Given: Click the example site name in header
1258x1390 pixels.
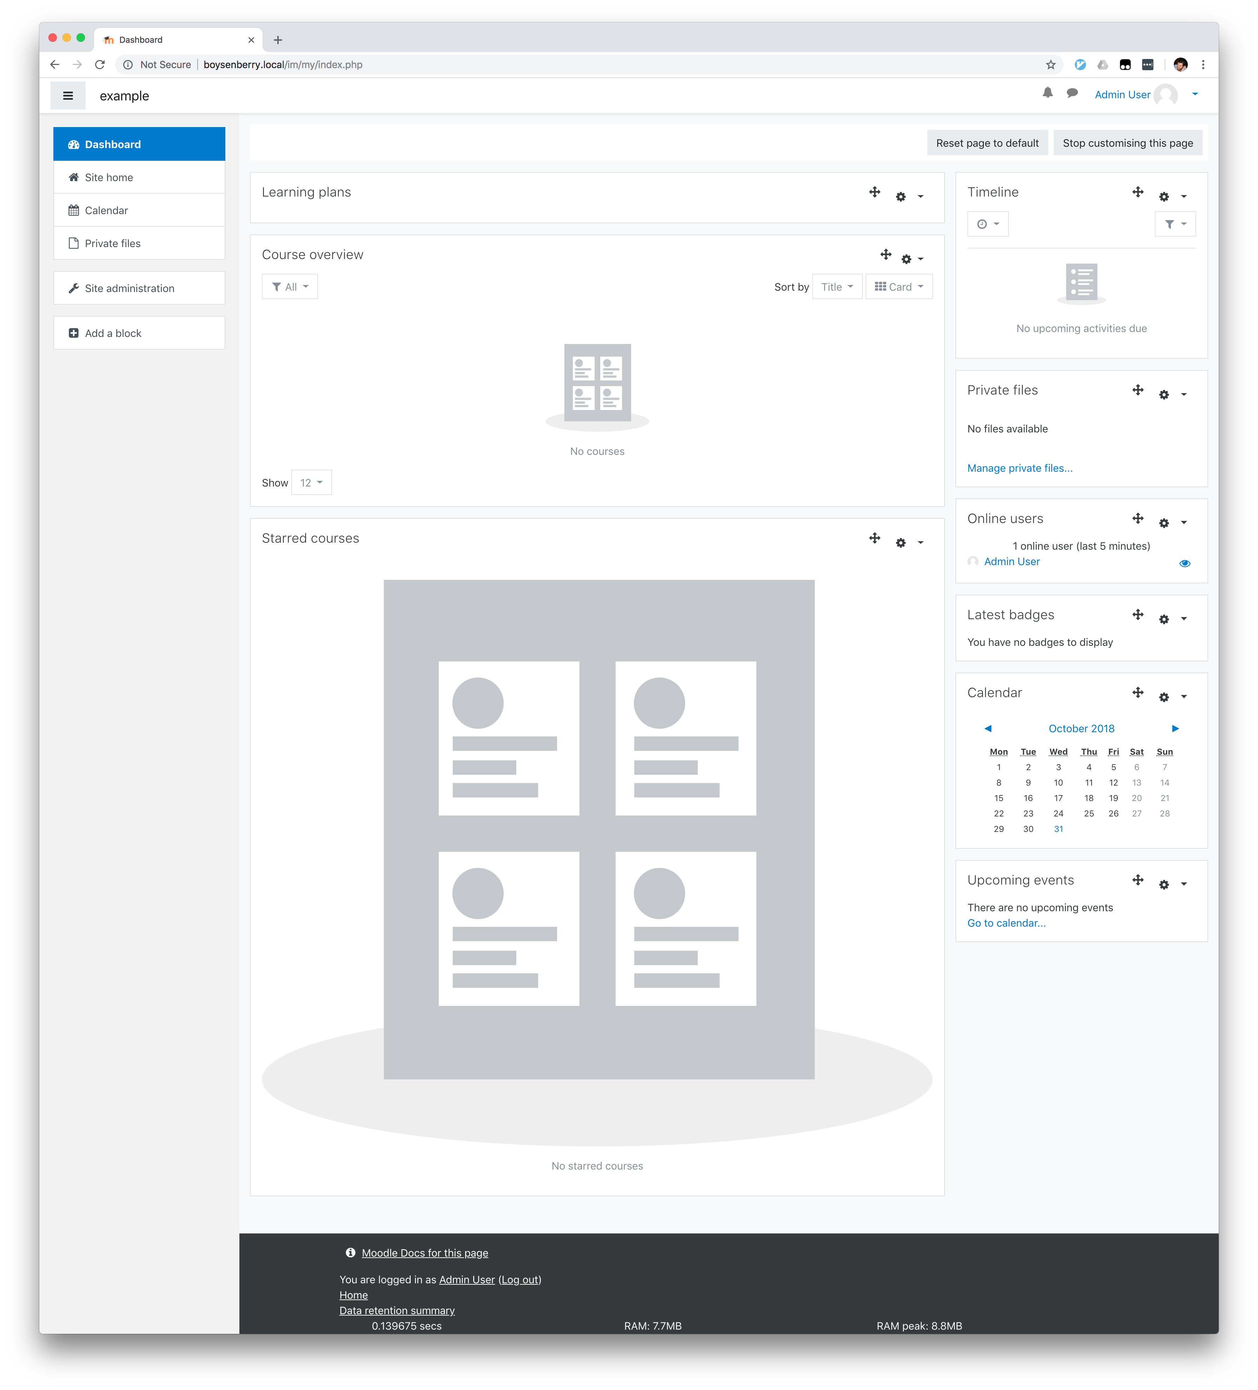Looking at the screenshot, I should [124, 96].
